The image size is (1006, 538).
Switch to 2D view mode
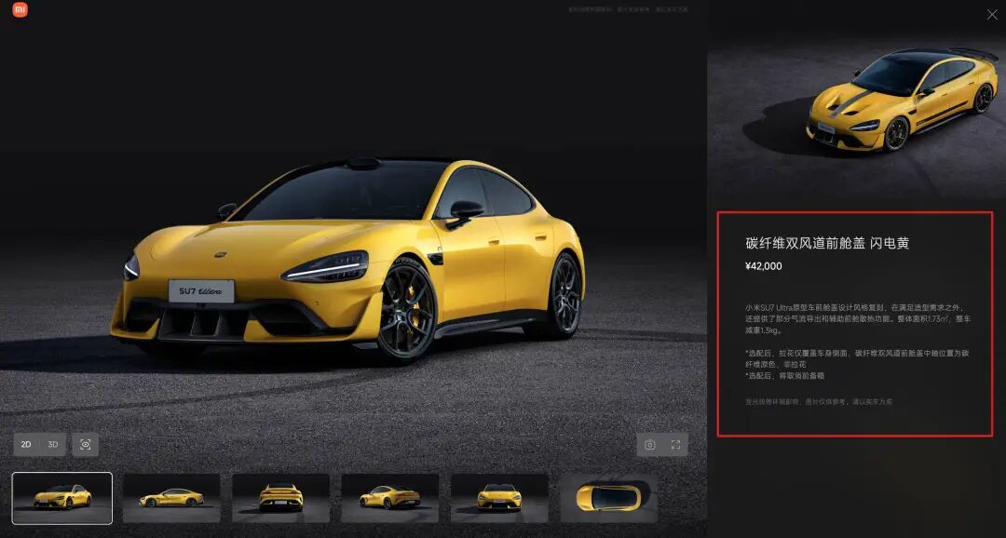(x=26, y=444)
